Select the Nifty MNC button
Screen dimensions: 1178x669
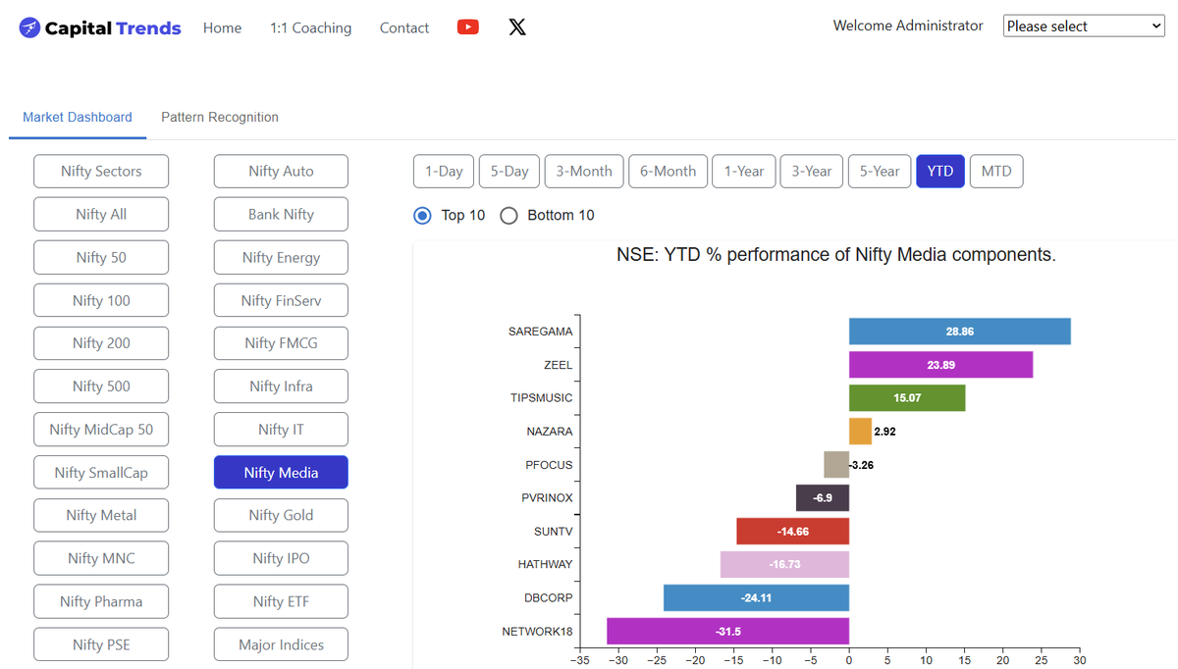(x=101, y=558)
